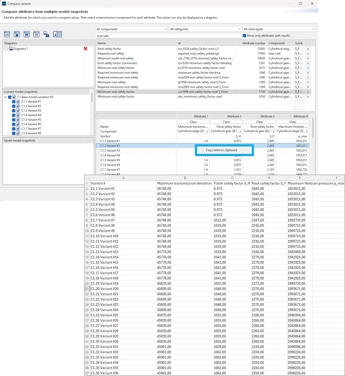Click the Diagrams 1 thumbnail icon
This screenshot has width=345, height=376.
click(x=11, y=49)
